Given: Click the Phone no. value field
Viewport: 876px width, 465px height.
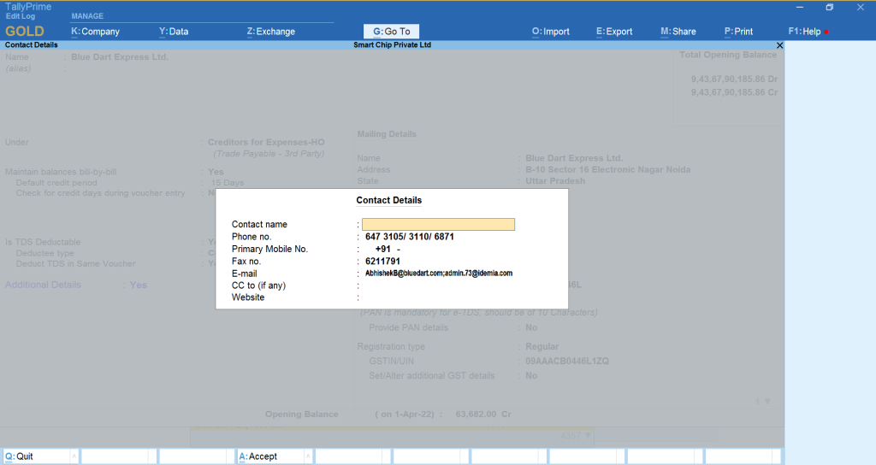Looking at the screenshot, I should (409, 237).
